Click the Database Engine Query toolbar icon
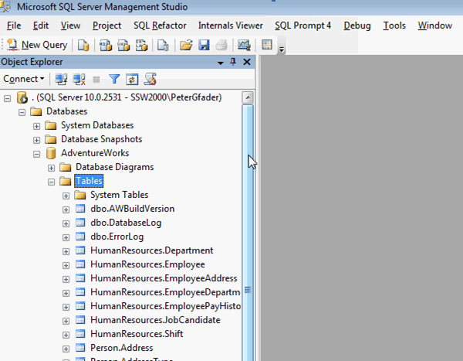This screenshot has height=361, width=463. point(83,45)
